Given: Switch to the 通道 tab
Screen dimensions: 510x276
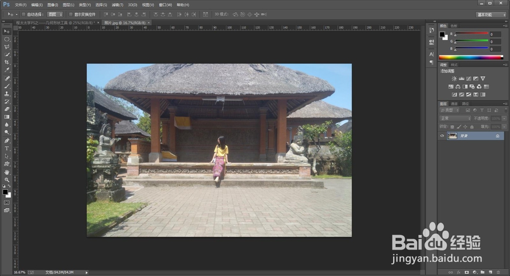Looking at the screenshot, I should pos(454,104).
